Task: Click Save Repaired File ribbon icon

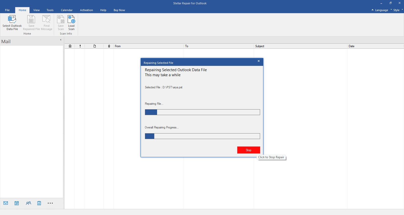Action: pos(31,19)
